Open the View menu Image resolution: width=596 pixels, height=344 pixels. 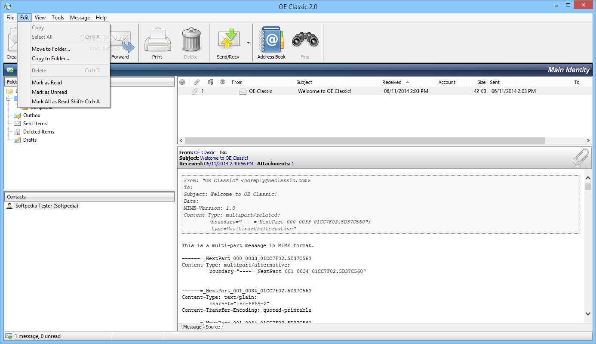point(40,18)
